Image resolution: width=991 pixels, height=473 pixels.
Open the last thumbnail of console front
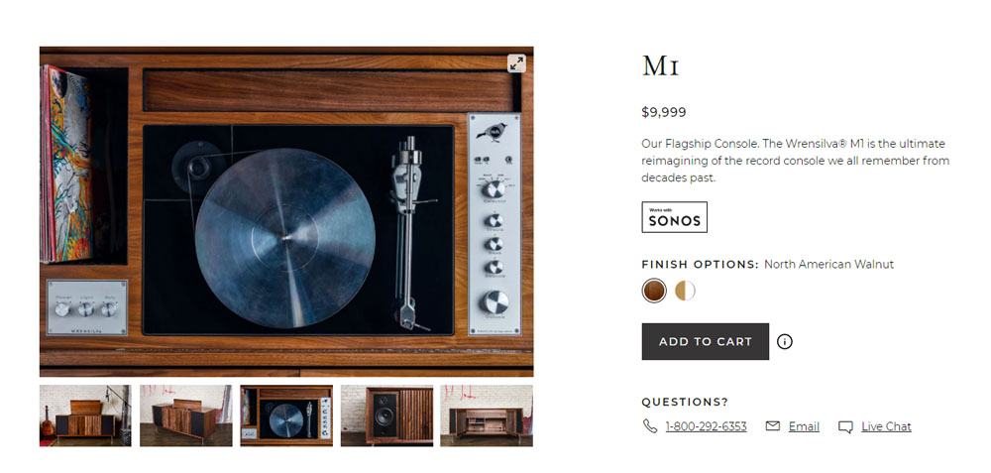pyautogui.click(x=487, y=415)
